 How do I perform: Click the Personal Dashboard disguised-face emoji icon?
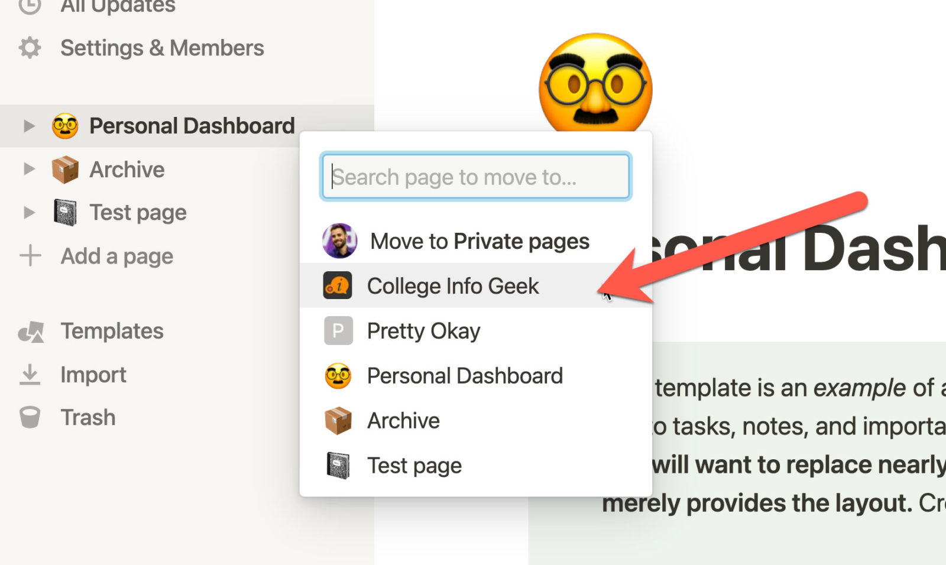pos(65,125)
